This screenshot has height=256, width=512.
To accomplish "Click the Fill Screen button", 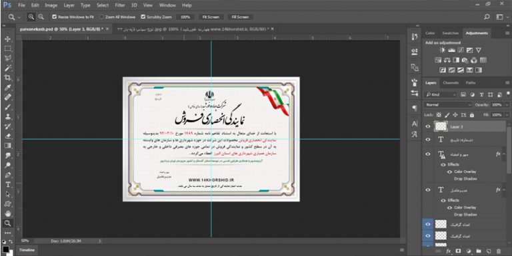I will coord(240,17).
